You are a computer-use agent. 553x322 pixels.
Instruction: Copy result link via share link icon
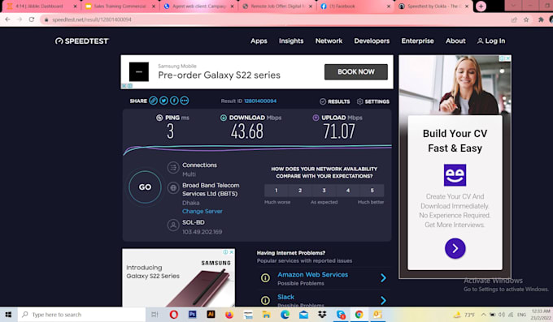pos(153,101)
